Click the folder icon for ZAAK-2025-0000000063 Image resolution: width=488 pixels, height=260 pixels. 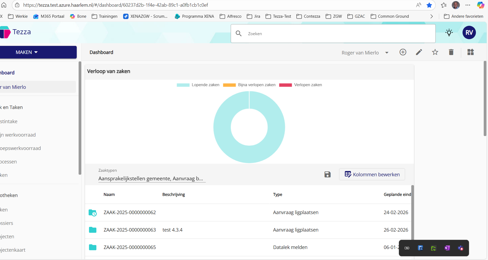click(93, 230)
